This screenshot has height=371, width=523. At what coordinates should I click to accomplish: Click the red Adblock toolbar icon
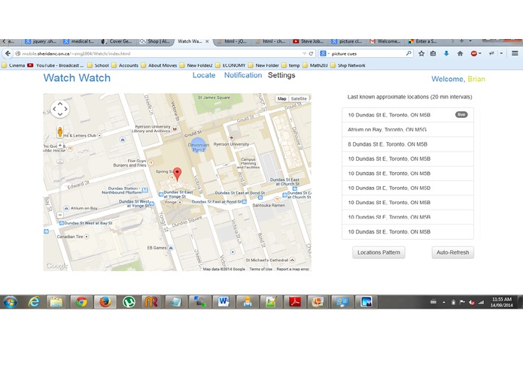(x=473, y=53)
